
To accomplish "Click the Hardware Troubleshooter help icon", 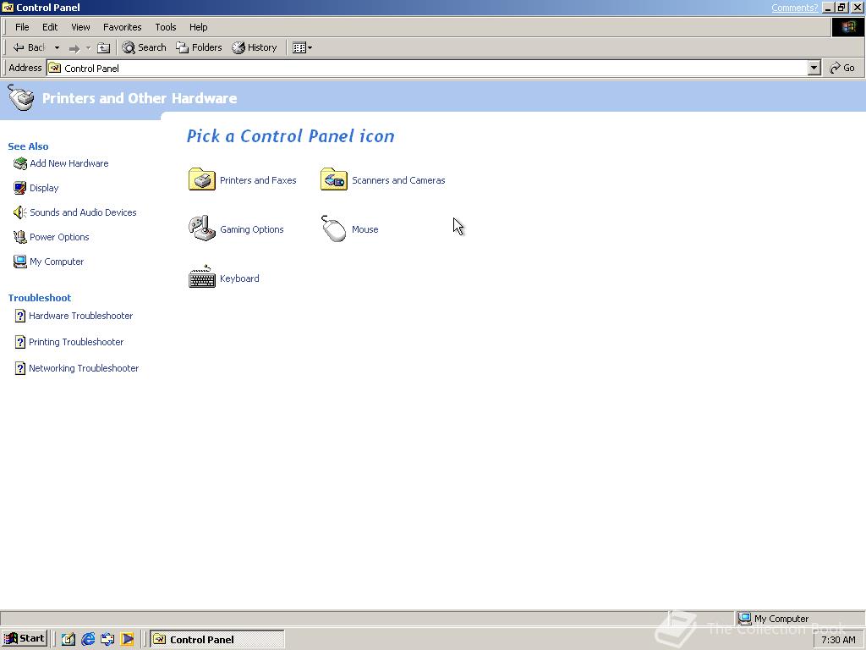I will coord(20,316).
